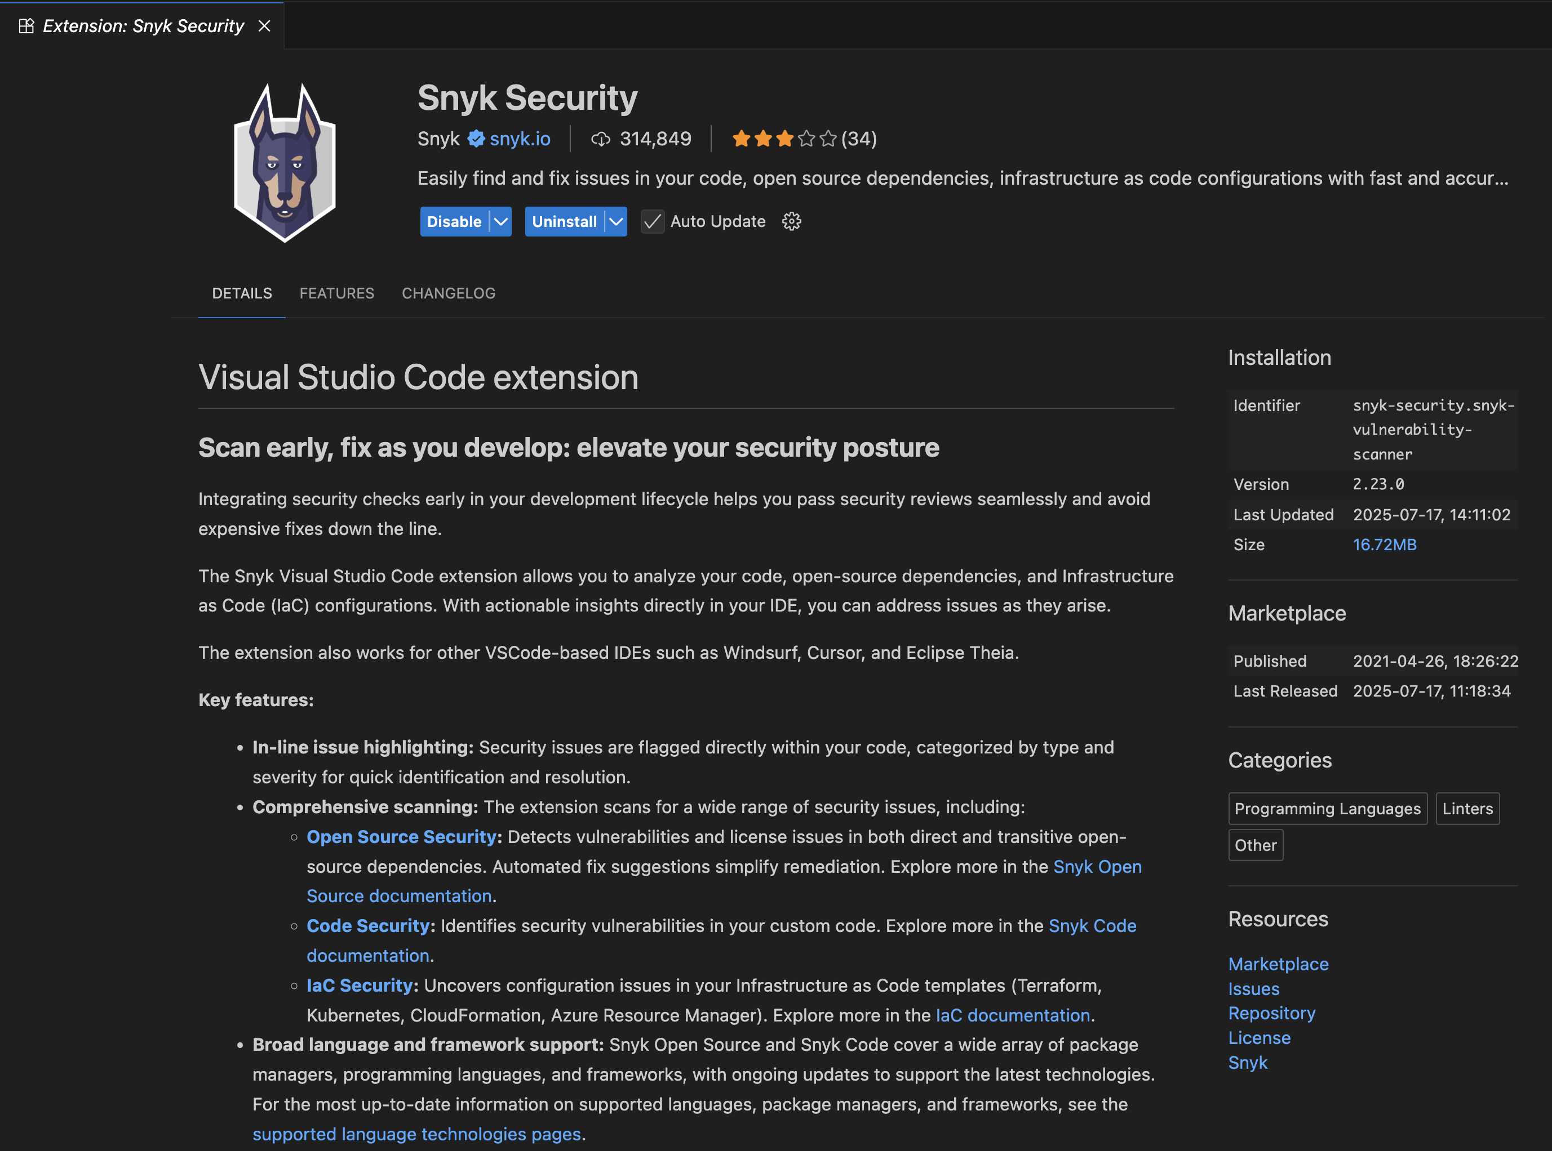
Task: Switch to the CHANGELOG tab
Action: (x=449, y=293)
